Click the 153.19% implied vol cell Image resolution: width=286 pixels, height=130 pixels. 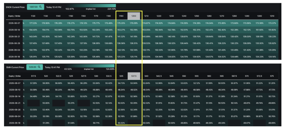(134, 30)
